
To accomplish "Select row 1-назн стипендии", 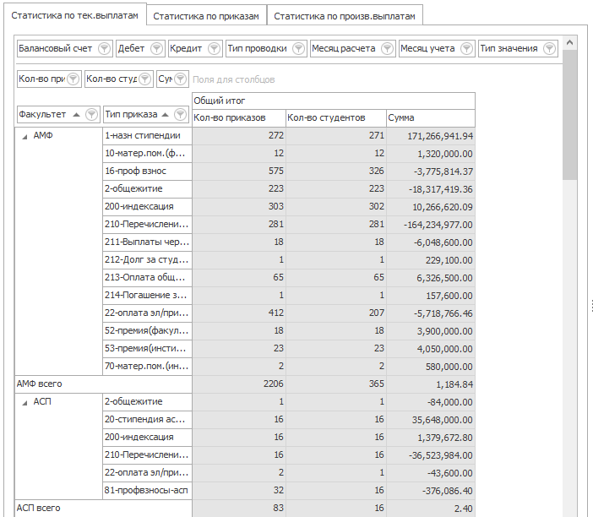I will coord(147,136).
